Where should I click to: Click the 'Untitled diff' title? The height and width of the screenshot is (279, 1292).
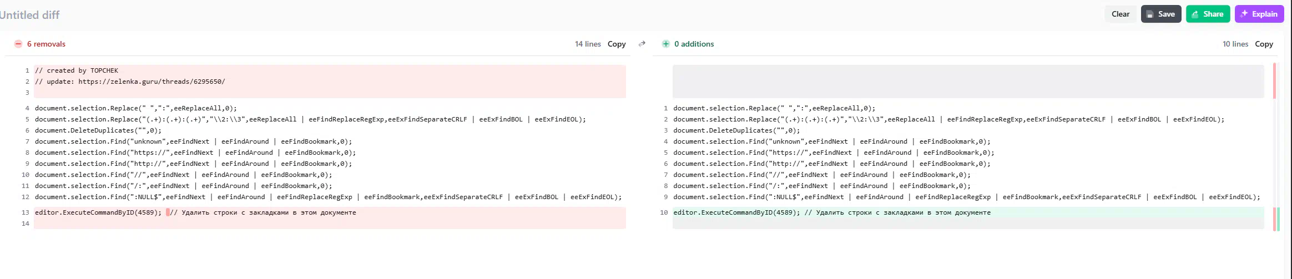pyautogui.click(x=29, y=15)
